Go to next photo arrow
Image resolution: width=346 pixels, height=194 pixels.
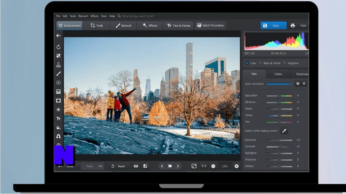tap(178, 166)
